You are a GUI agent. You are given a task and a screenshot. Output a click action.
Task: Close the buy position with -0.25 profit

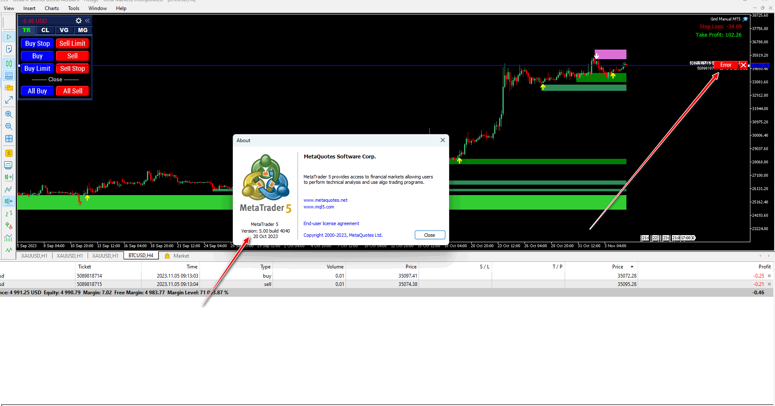click(769, 276)
